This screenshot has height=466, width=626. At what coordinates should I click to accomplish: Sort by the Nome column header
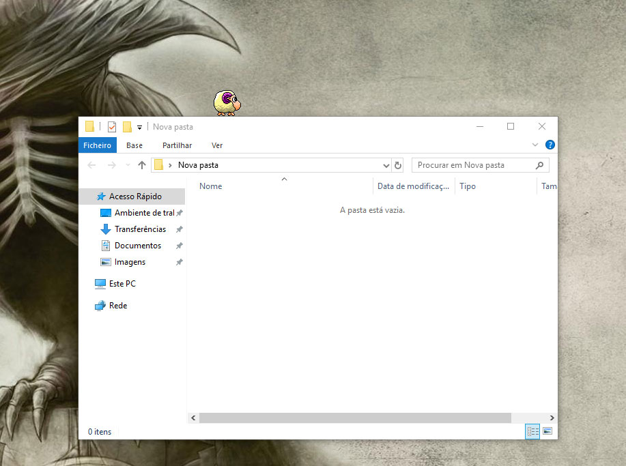point(210,186)
